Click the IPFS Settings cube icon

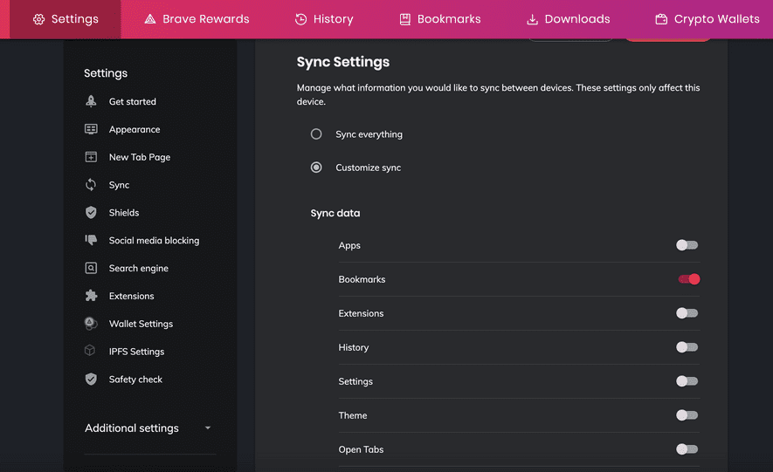(x=91, y=352)
